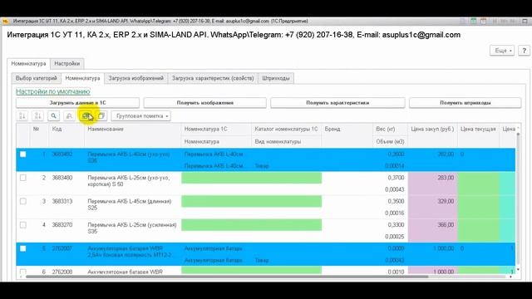Click the Получить изображения button
Viewport: 532px width, 299px height.
pyautogui.click(x=205, y=103)
